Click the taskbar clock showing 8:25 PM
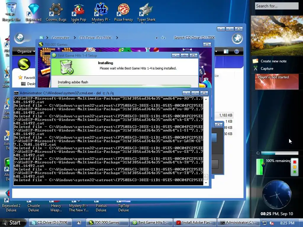The height and width of the screenshot is (227, 303). 287,223
